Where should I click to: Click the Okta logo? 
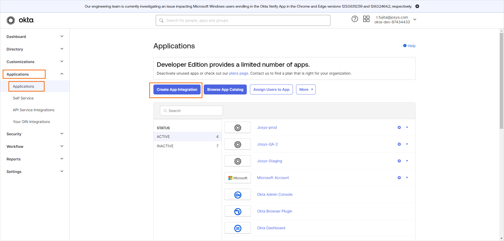click(20, 20)
